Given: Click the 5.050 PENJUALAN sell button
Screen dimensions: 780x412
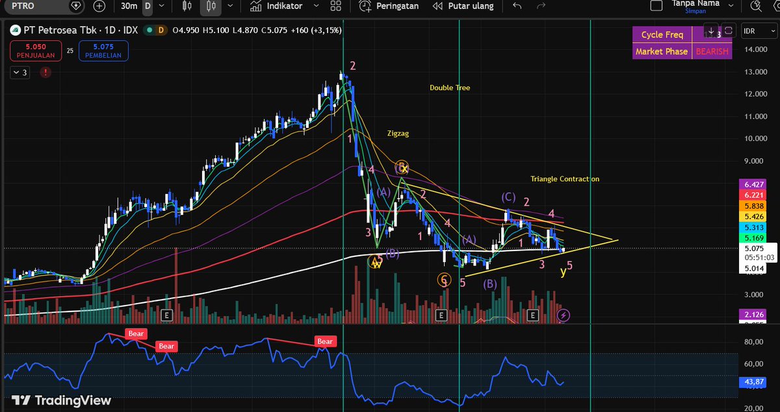Looking at the screenshot, I should 36,51.
